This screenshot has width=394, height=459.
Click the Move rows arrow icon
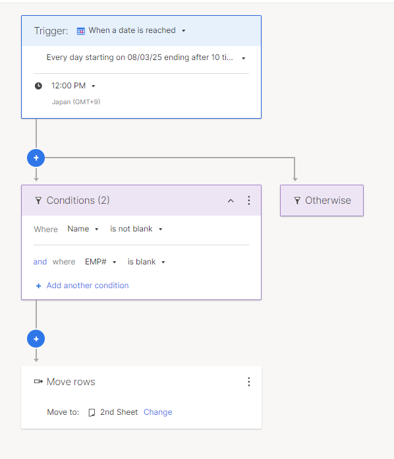38,381
